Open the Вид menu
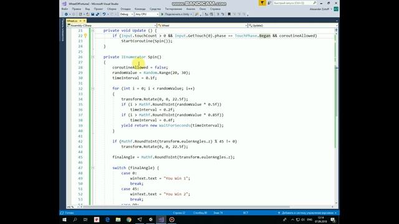The image size is (399, 224). 87,9
